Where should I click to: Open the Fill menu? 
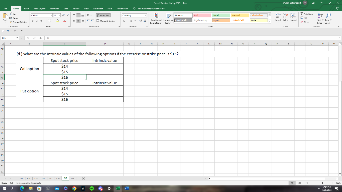point(305,18)
